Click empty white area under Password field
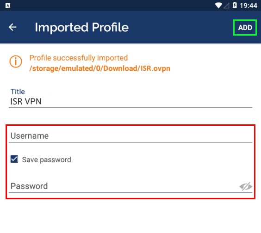The image size is (261, 233). pos(130,216)
